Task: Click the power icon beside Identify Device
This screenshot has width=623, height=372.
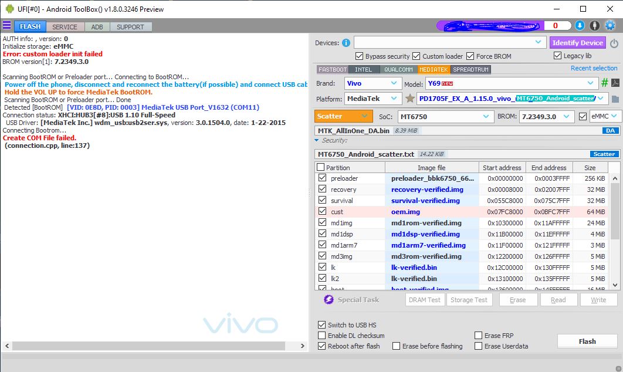Action: coord(614,43)
